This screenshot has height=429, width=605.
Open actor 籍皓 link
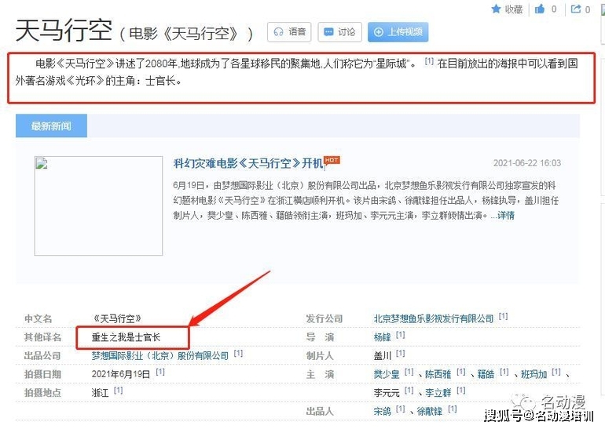486,374
